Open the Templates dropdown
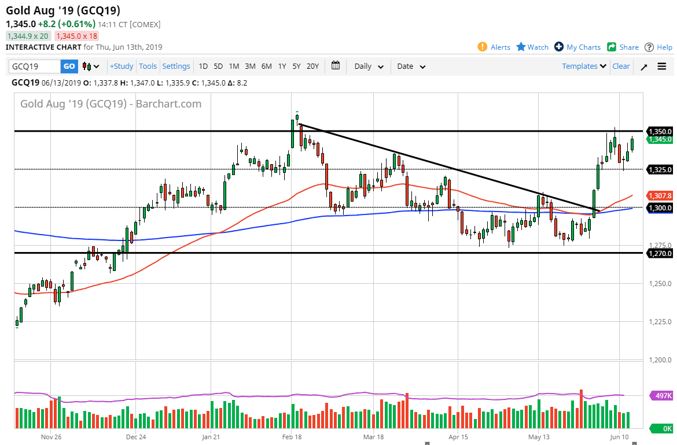 (x=584, y=66)
